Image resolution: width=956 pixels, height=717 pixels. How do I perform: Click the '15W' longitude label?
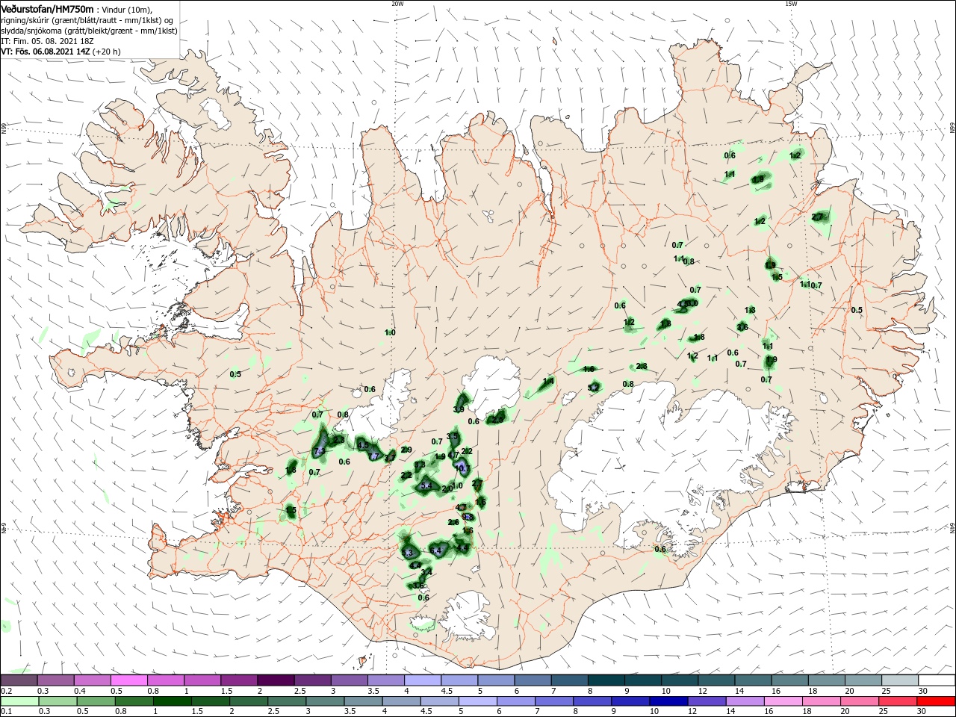791,4
